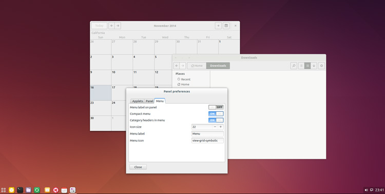Click the Downloads breadcrumb in file manager
This screenshot has width=385, height=194.
pos(218,66)
